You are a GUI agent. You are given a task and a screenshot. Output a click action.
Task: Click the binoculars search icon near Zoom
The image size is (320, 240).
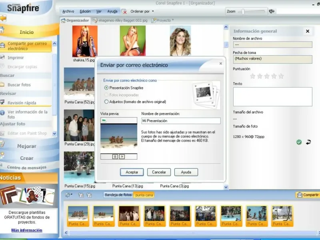coord(271,12)
